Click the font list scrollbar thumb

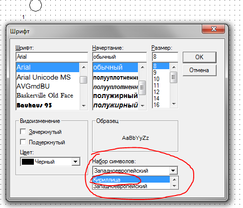(x=84, y=80)
